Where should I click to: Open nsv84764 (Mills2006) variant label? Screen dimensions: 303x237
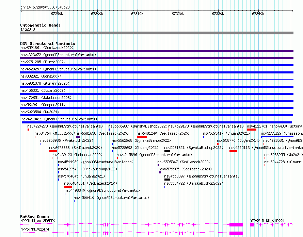pyautogui.click(x=55, y=133)
